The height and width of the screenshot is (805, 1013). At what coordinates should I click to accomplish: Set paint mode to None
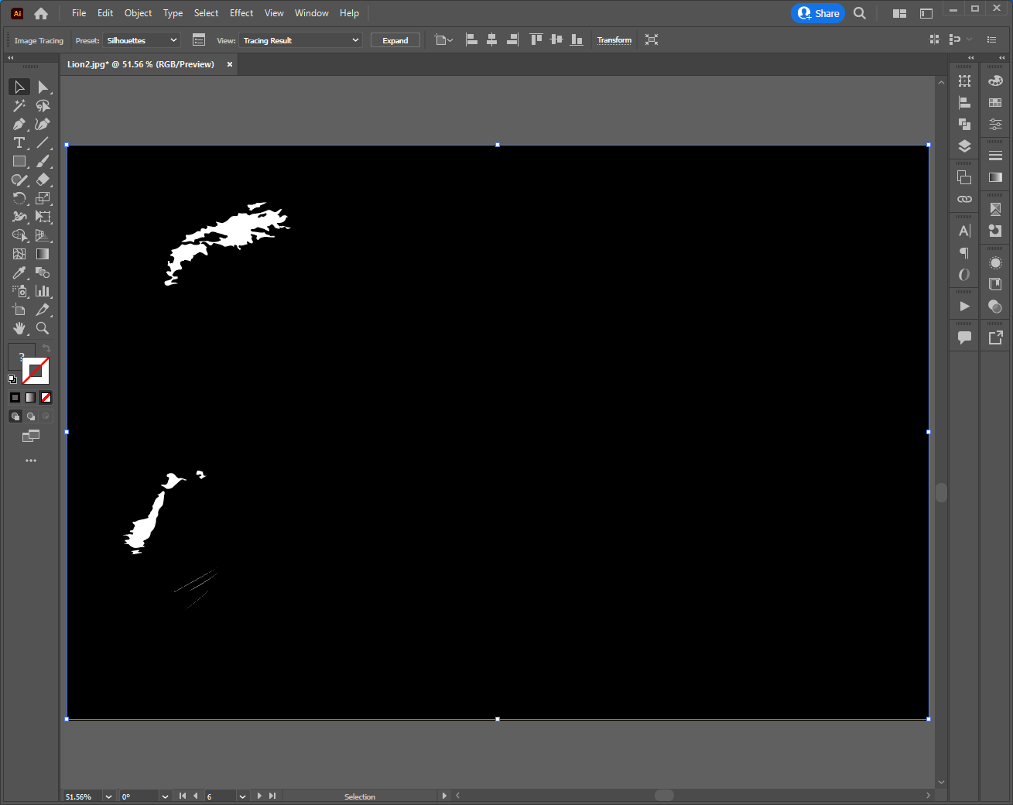pos(46,397)
